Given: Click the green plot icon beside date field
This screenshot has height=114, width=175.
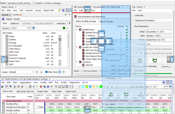Looking at the screenshot, I should click(64, 28).
